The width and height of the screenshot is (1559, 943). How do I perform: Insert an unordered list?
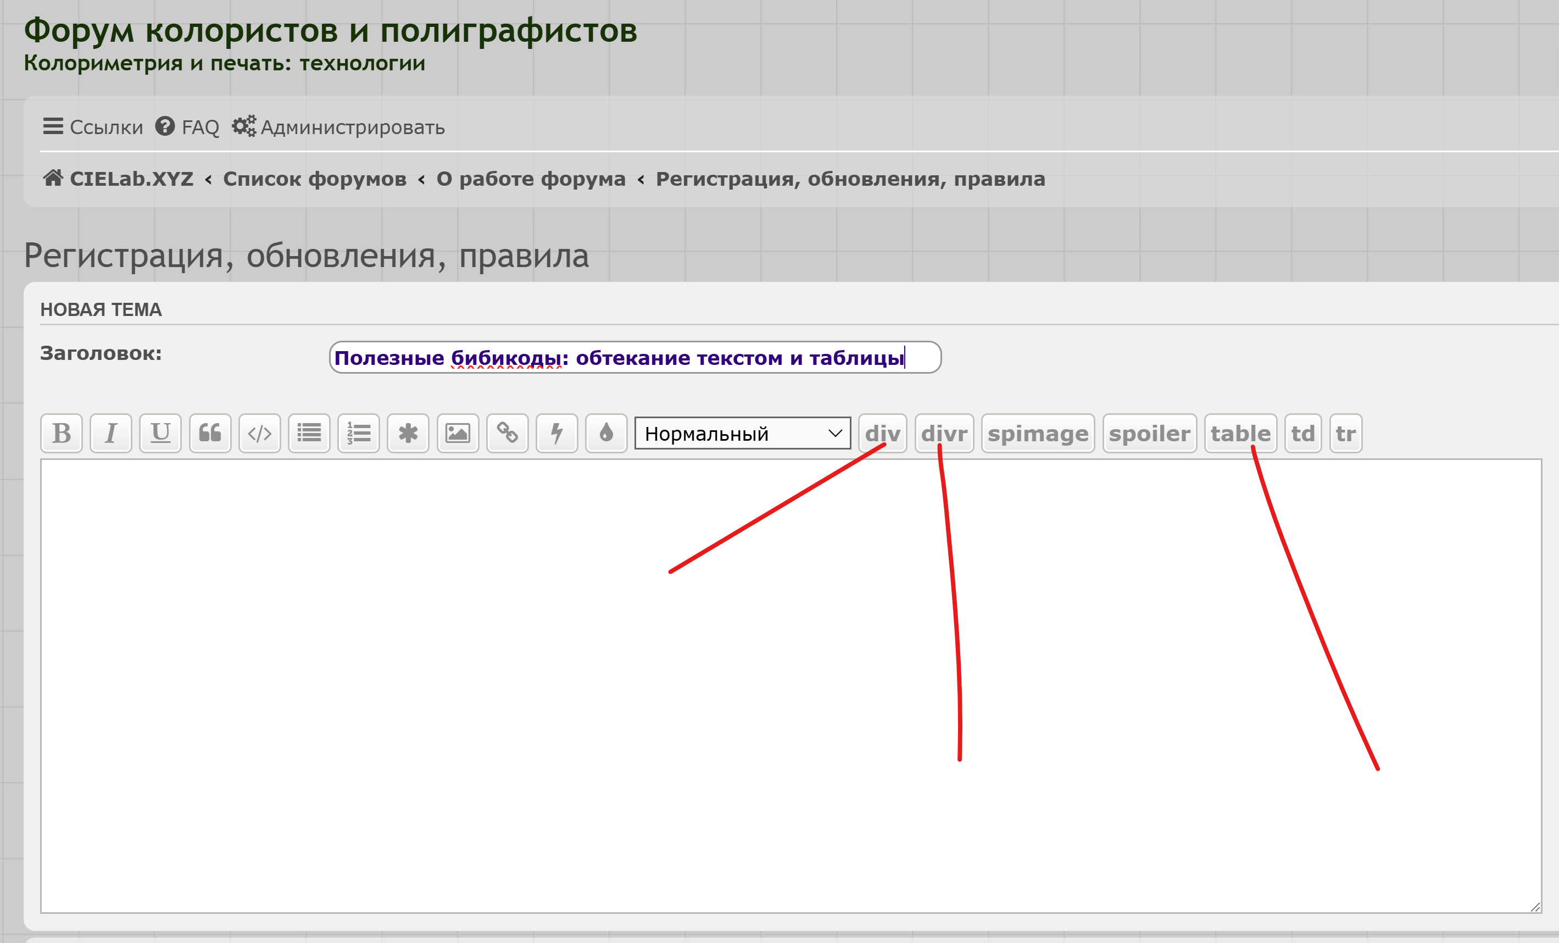pos(309,434)
